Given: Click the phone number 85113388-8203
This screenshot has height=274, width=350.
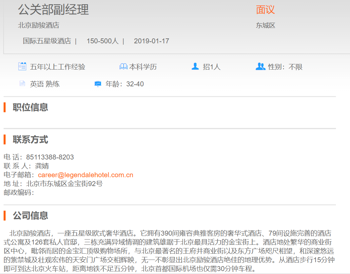Looking at the screenshot, I should coord(50,157).
